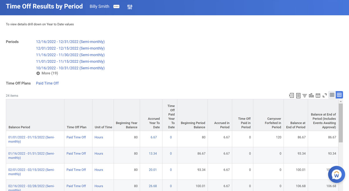Drill into accrued year to date 26.68
The image size is (349, 191).
coord(153,186)
